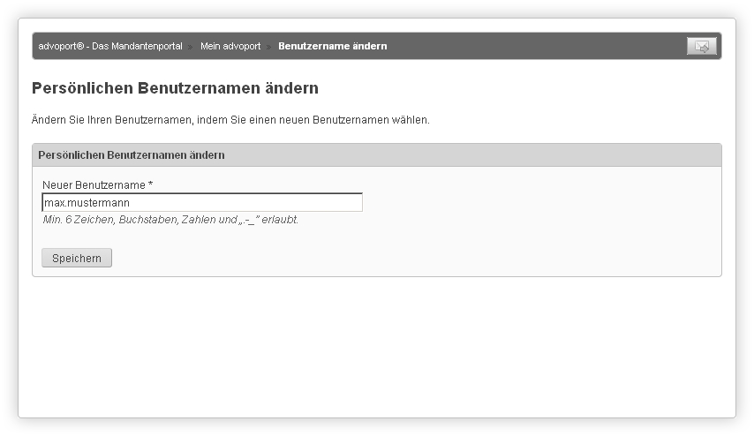Go to Mein advoport breadcrumb
The width and height of the screenshot is (754, 436).
tap(230, 46)
